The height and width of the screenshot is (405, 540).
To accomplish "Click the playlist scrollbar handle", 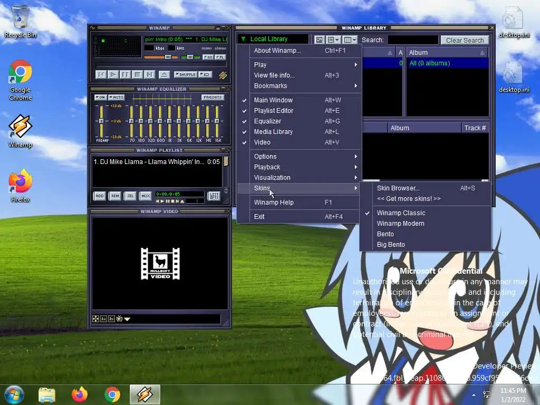I will point(226,161).
